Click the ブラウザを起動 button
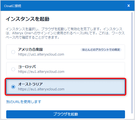135x120 pixels. coord(66,114)
